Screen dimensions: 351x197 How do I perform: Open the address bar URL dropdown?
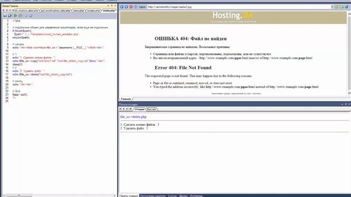click(x=332, y=7)
